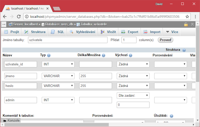The width and height of the screenshot is (200, 127).
Task: View site information icon in address bar
Action: point(27,17)
